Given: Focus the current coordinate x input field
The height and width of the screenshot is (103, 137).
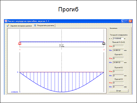Looking at the screenshot, I should point(118,38).
